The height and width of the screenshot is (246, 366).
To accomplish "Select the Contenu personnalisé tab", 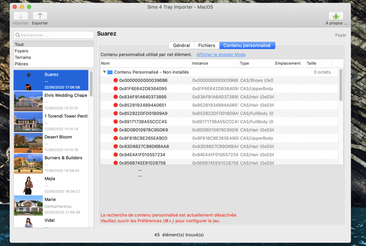I will (x=247, y=45).
